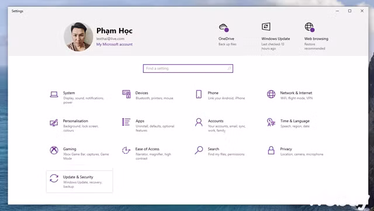Image resolution: width=374 pixels, height=211 pixels.
Task: Select the Phạm Học profile picture
Action: click(78, 37)
